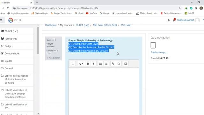
Task: Click the Not secure site info icon
Action: (x=14, y=8)
